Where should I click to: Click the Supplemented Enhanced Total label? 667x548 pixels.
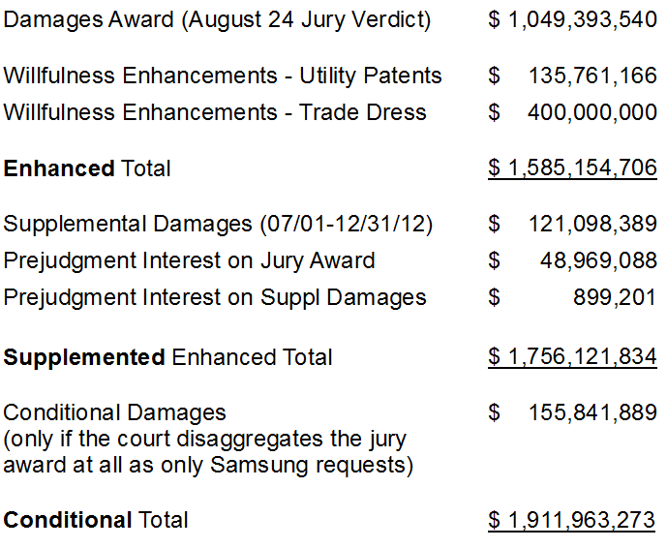(x=167, y=357)
